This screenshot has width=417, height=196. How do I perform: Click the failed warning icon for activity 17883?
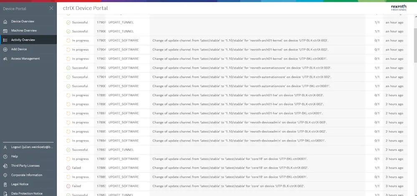(68, 186)
